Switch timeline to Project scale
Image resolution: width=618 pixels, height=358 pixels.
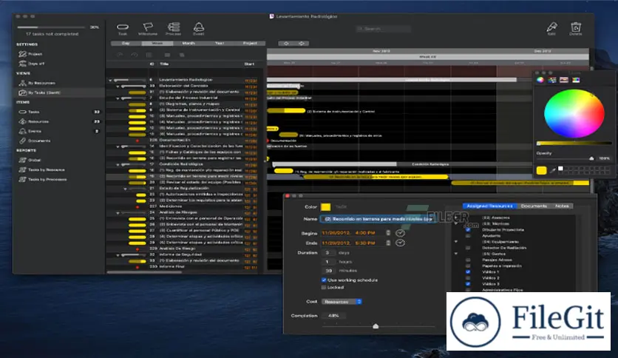250,44
